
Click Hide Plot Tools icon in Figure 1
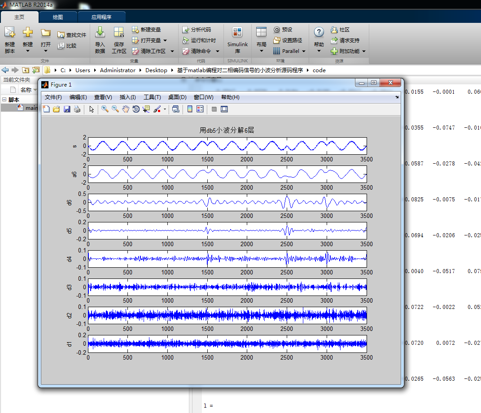[214, 109]
